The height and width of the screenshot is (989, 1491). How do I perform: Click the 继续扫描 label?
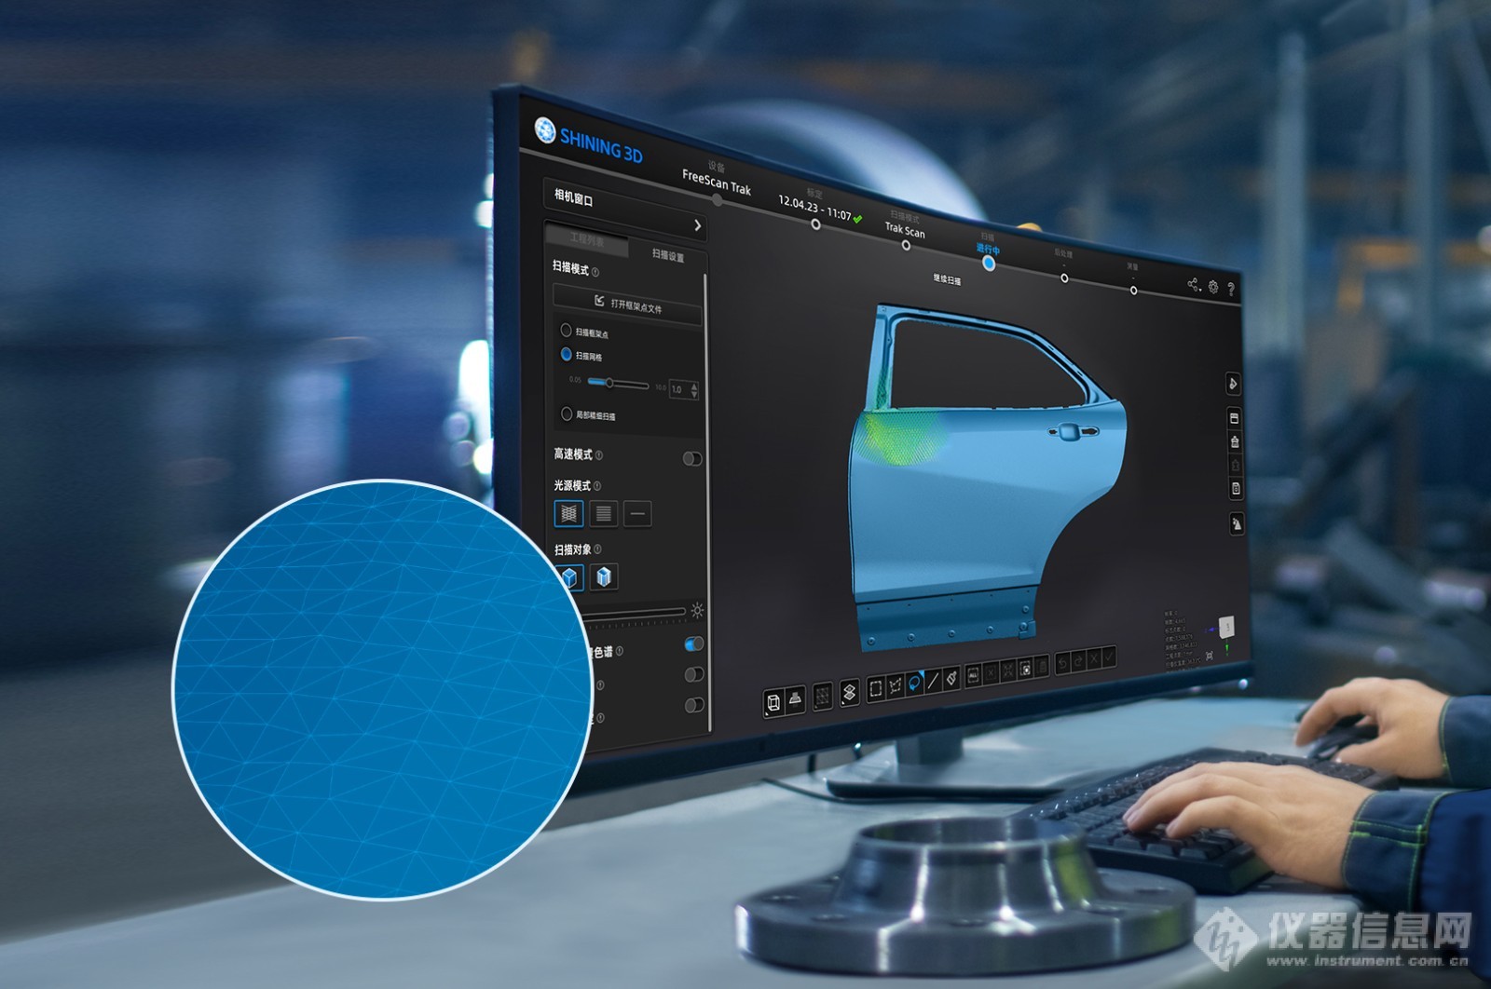click(947, 279)
